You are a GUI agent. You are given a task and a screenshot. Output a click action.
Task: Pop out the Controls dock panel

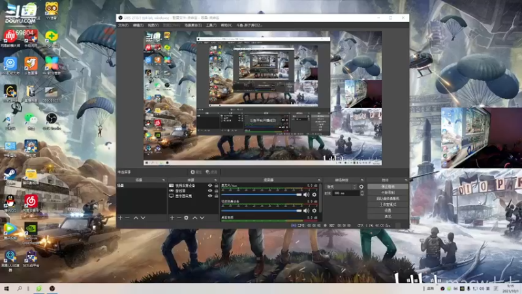coord(406,180)
